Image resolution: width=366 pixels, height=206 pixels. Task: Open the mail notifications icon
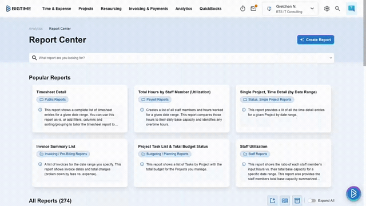point(253,9)
